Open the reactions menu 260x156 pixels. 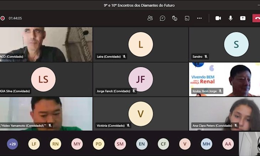175,18
